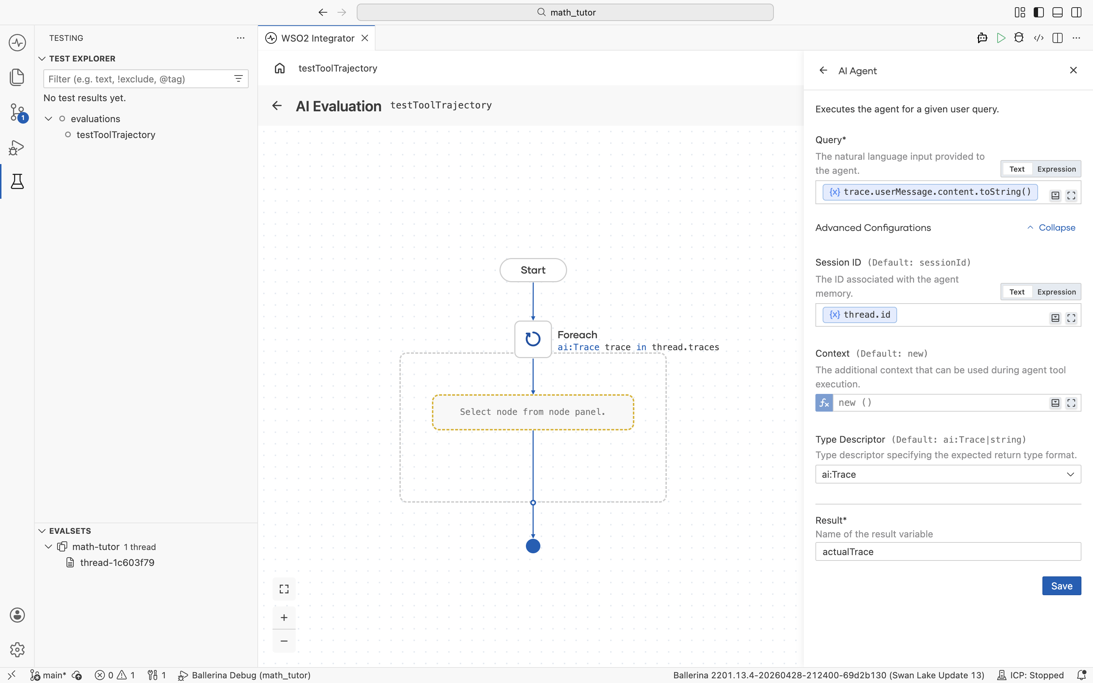Open the AI chat bot toolbar icon

pos(982,38)
